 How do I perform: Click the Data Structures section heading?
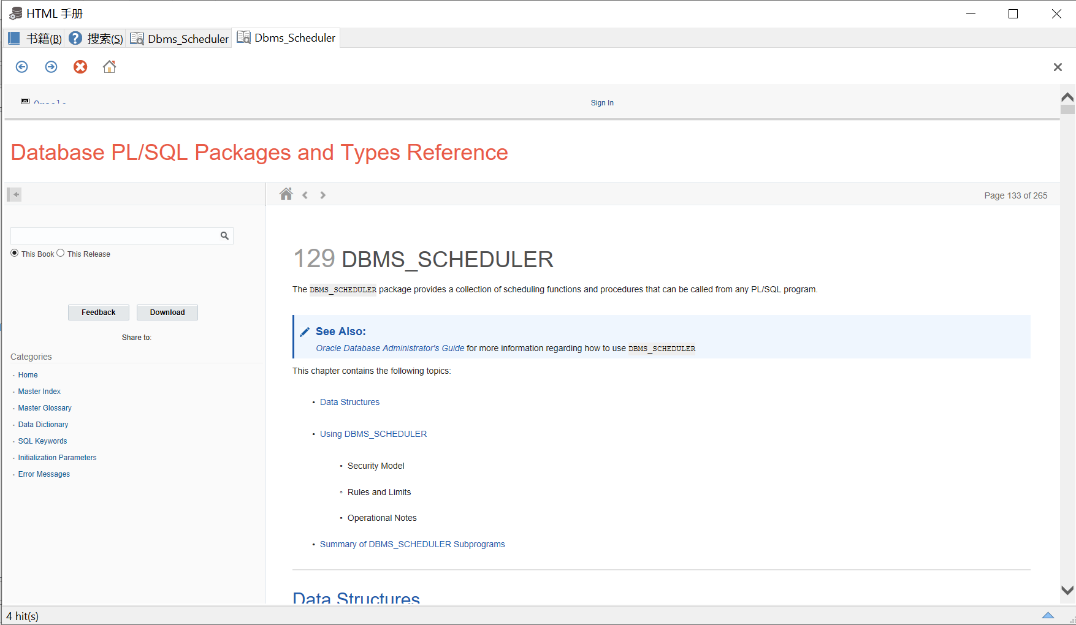356,597
